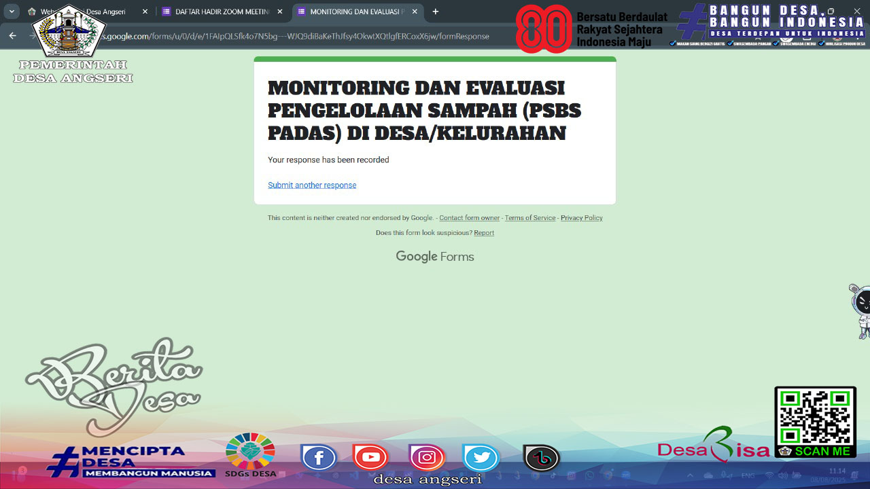Close the MONITORING DAN EVALUASI tab

pos(415,12)
